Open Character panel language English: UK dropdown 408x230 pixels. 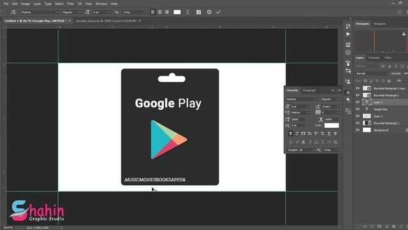[x=301, y=150]
